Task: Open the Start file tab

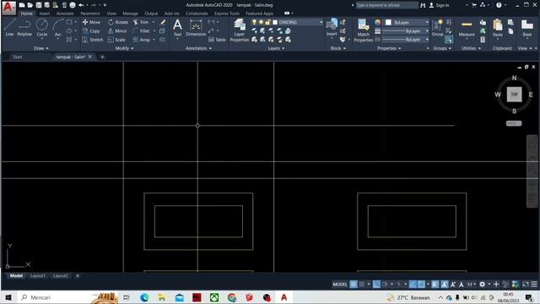Action: click(x=17, y=57)
